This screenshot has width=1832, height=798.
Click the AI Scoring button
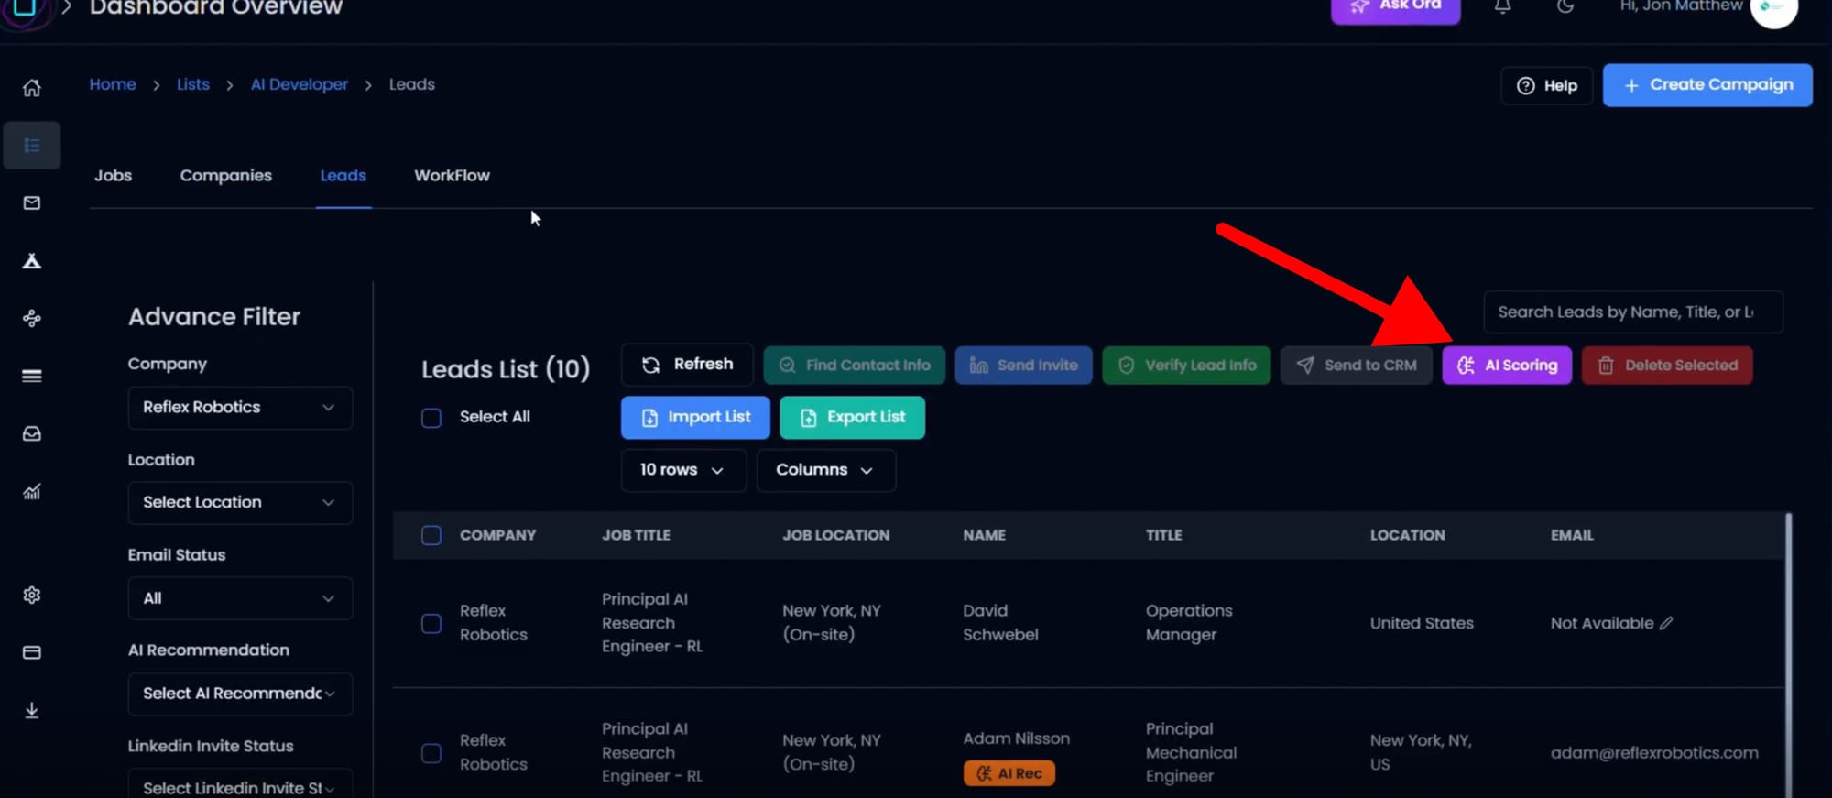click(1507, 366)
